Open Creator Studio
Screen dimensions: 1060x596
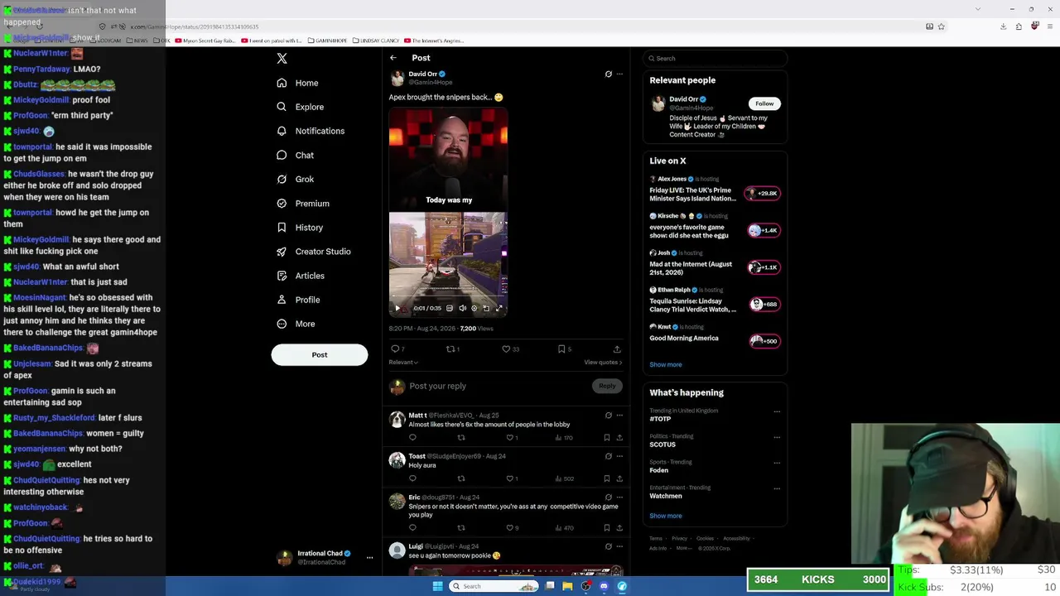pos(313,251)
